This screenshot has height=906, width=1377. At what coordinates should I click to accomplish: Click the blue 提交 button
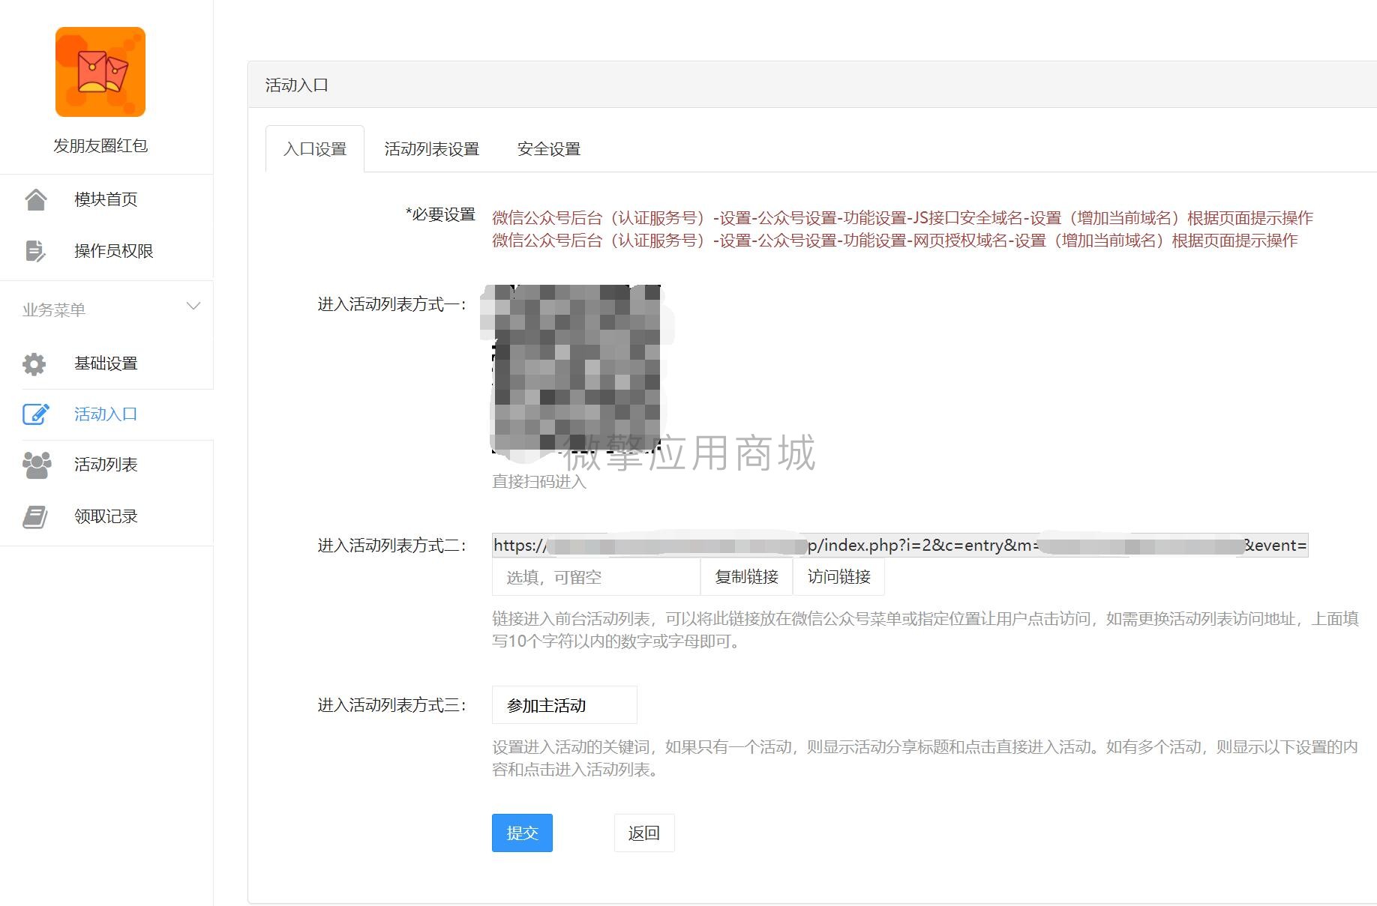(x=522, y=833)
